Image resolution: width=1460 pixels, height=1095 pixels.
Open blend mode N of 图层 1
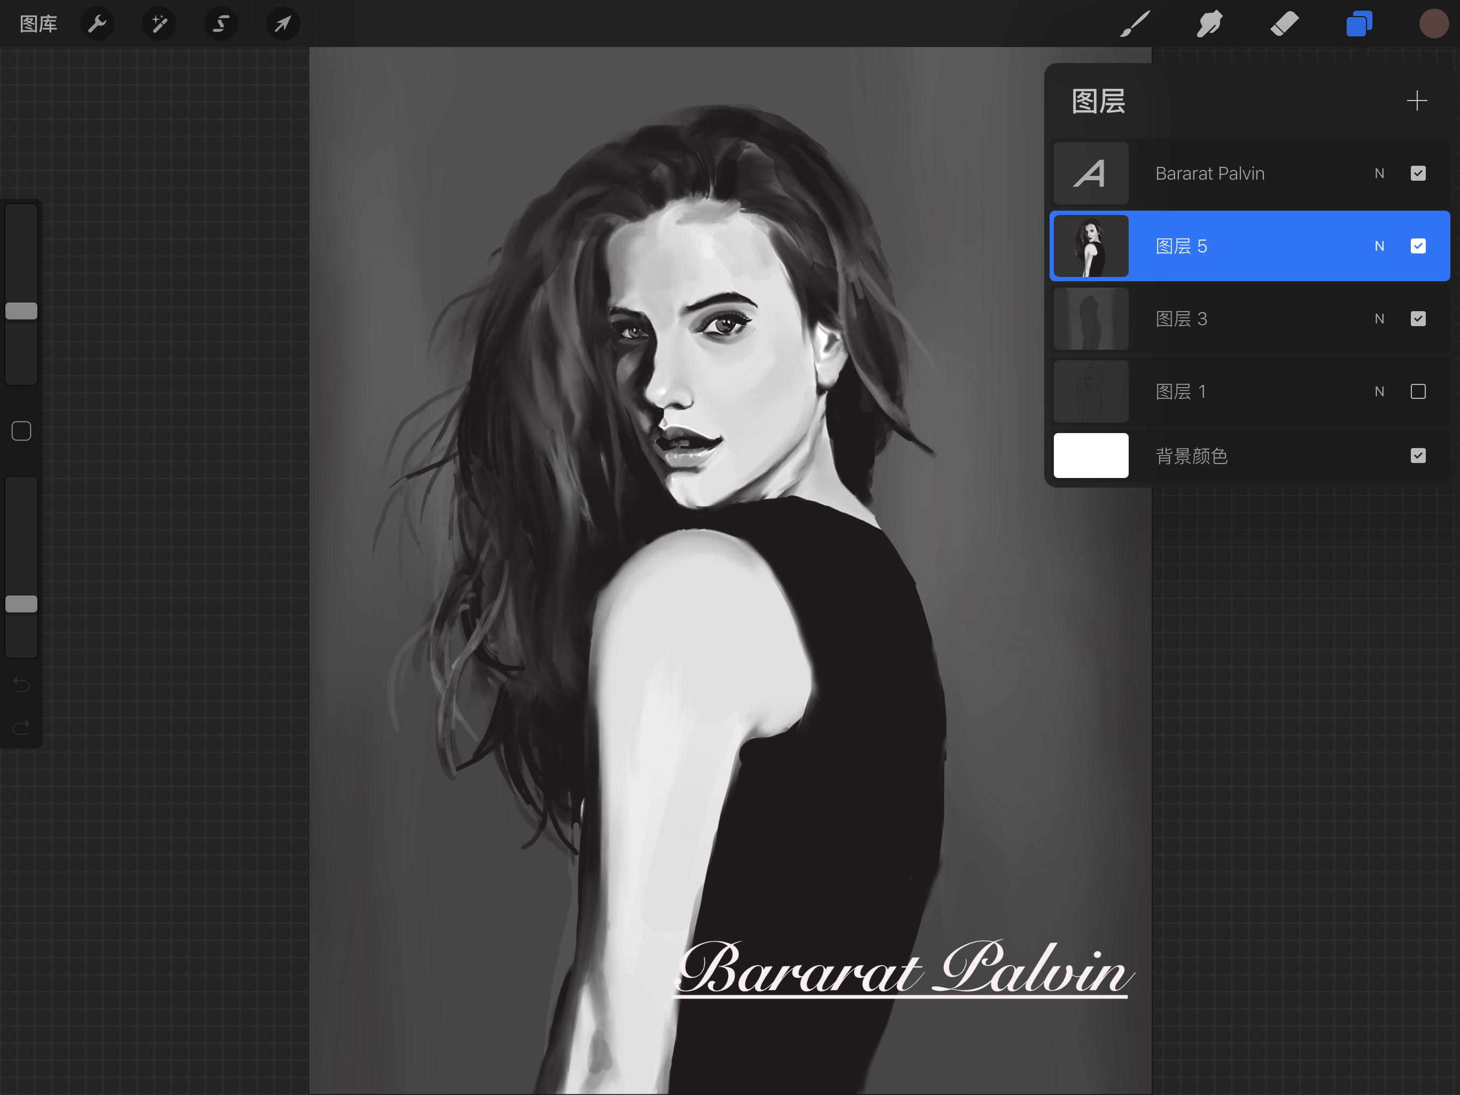[1379, 391]
